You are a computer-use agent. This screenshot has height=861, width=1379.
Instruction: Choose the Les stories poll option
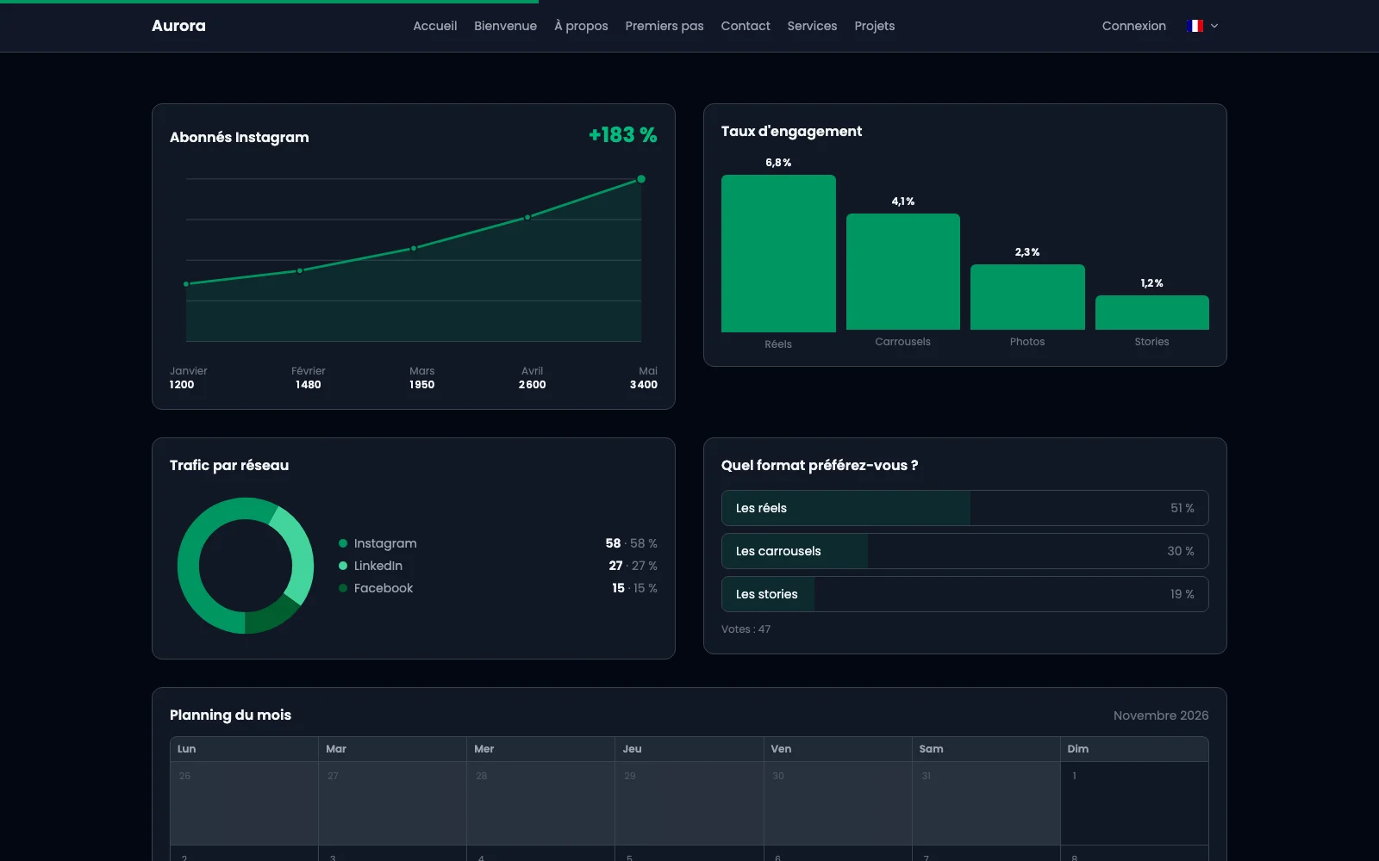[964, 594]
